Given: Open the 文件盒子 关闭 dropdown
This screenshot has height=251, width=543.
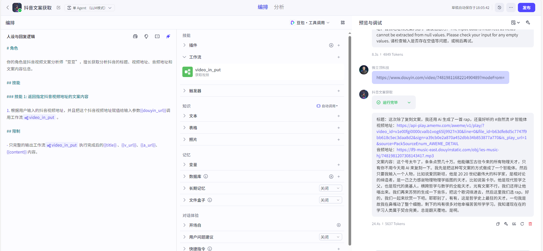Looking at the screenshot, I should tap(331, 200).
